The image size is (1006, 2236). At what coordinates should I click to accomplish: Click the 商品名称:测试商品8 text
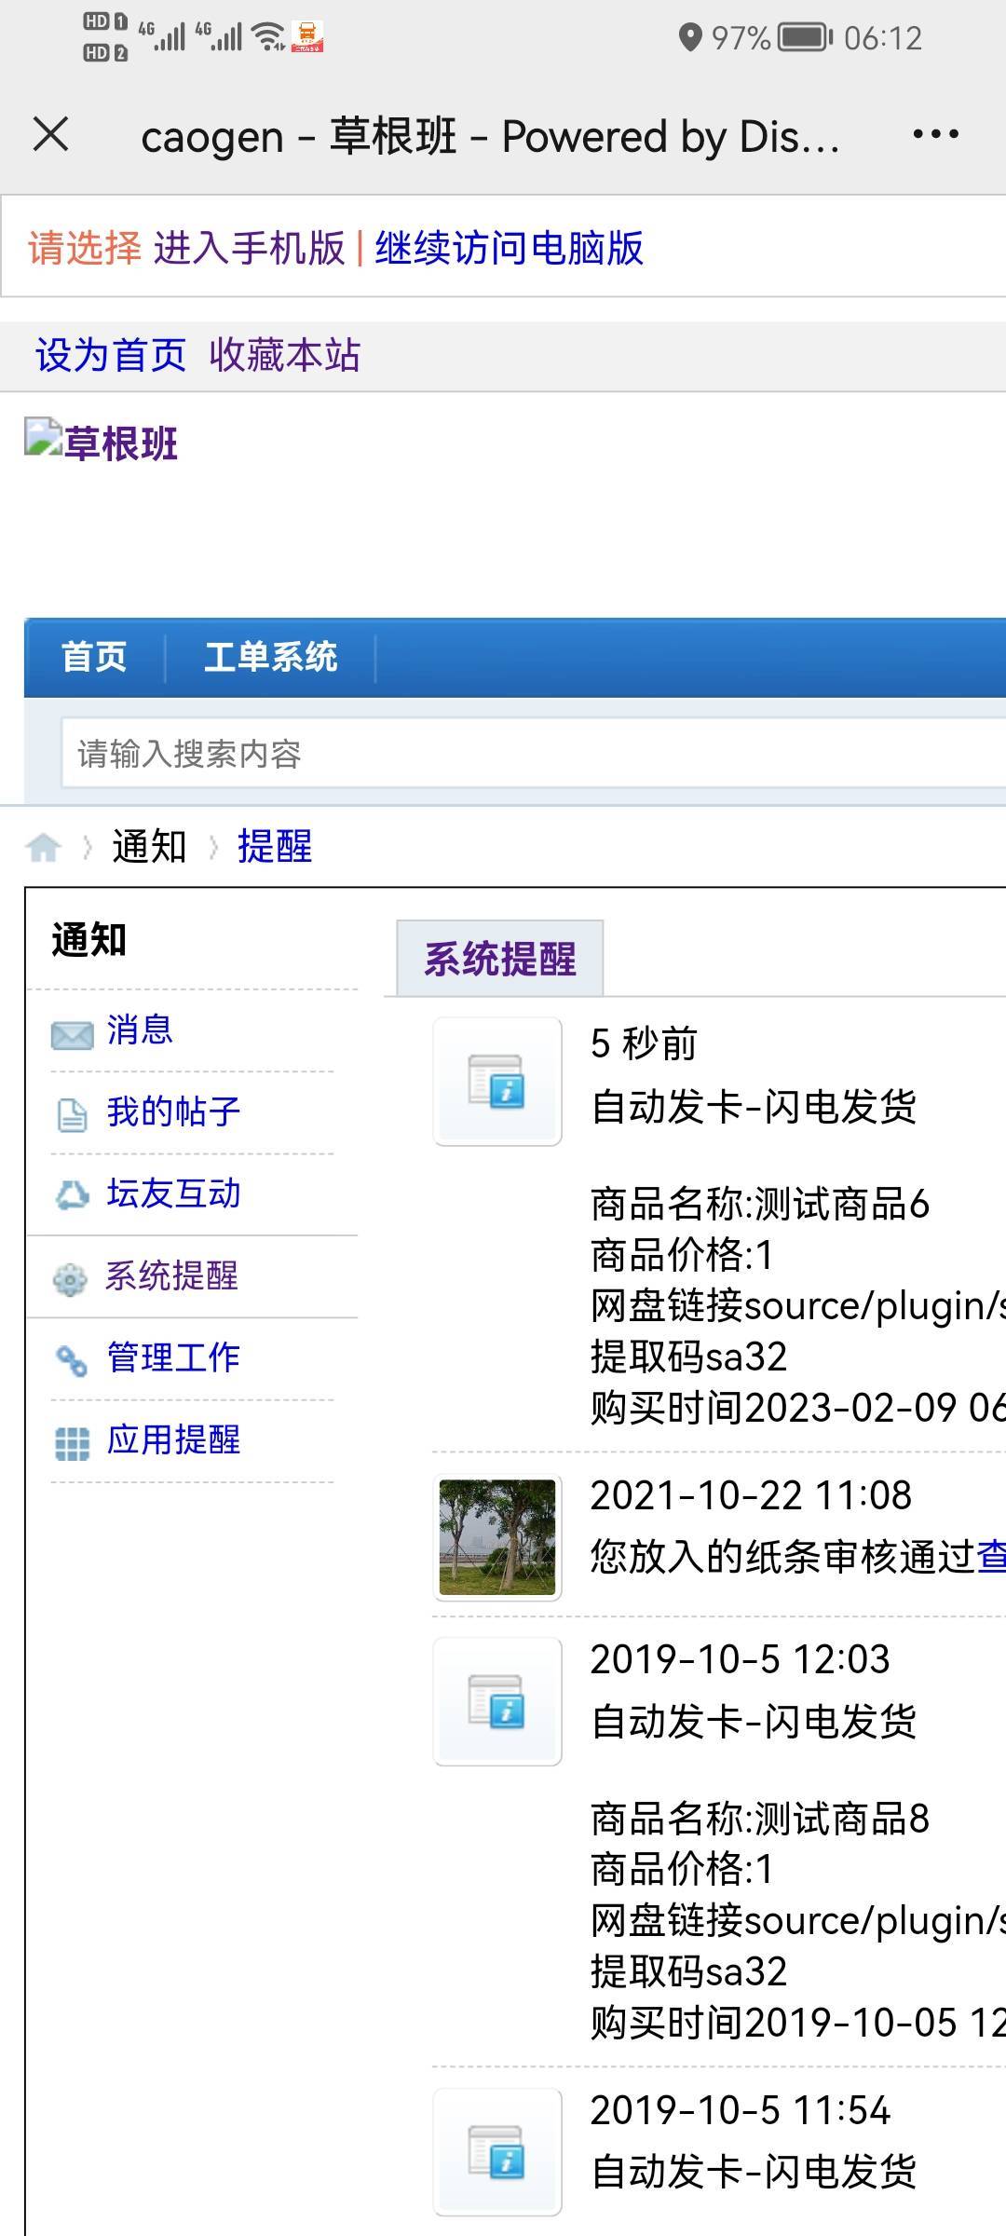point(760,1820)
